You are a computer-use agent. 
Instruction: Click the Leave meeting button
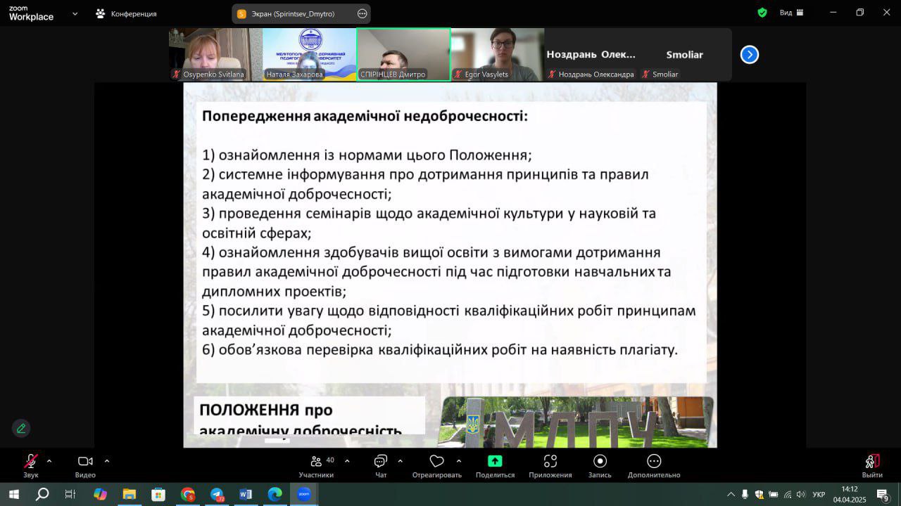tap(872, 465)
